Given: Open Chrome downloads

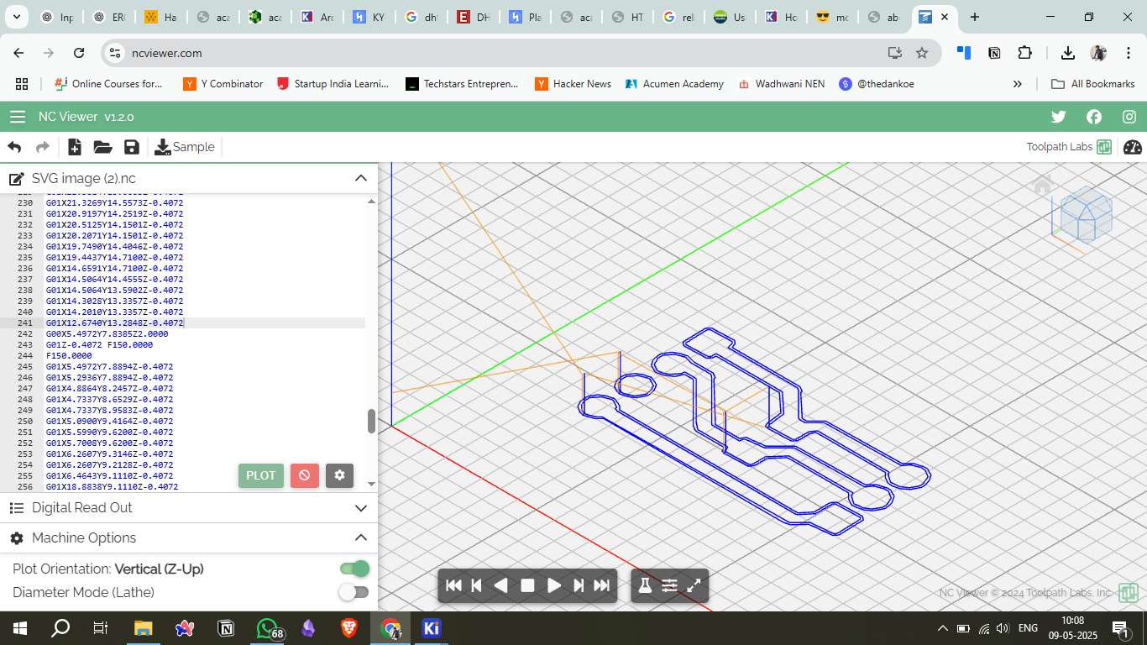Looking at the screenshot, I should pos(1068,53).
